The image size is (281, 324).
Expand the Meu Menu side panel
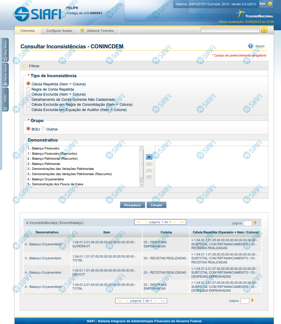tap(5, 50)
